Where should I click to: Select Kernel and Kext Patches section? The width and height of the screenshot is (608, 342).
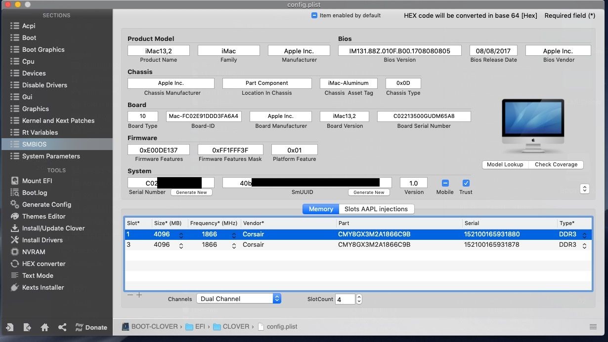point(58,120)
